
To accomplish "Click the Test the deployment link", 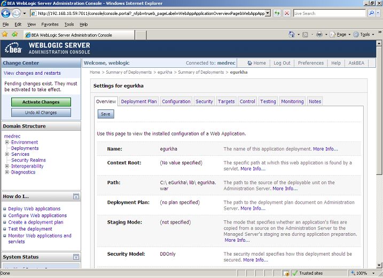I will coord(30,229).
